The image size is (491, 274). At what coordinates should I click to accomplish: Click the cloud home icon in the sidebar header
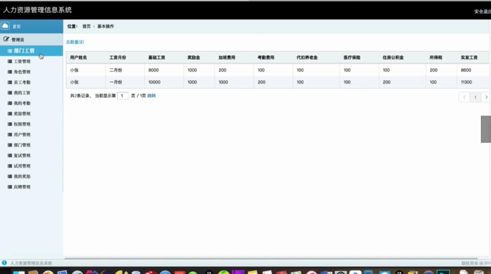(x=5, y=26)
